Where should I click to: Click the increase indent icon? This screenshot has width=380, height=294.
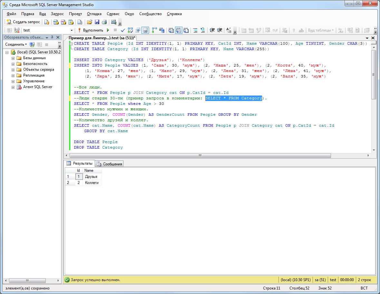[219, 30]
